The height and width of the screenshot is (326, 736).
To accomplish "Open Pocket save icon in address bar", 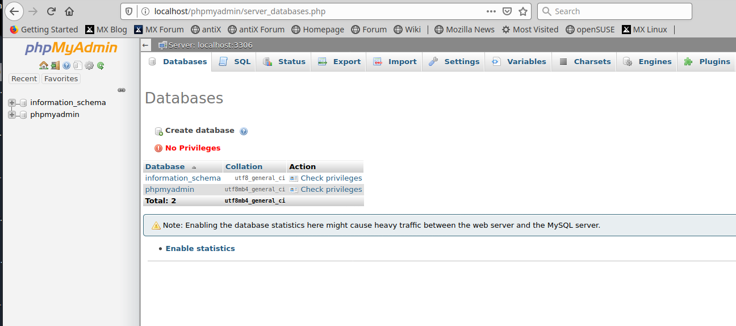I will [x=507, y=11].
